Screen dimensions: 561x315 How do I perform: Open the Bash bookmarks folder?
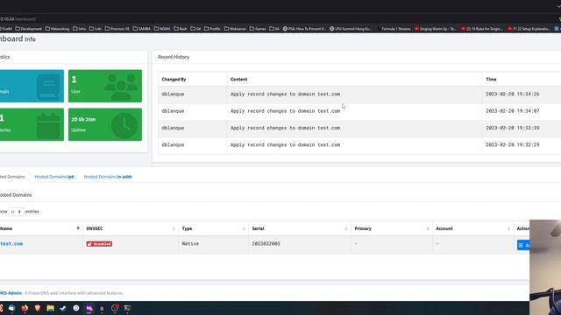pos(181,29)
